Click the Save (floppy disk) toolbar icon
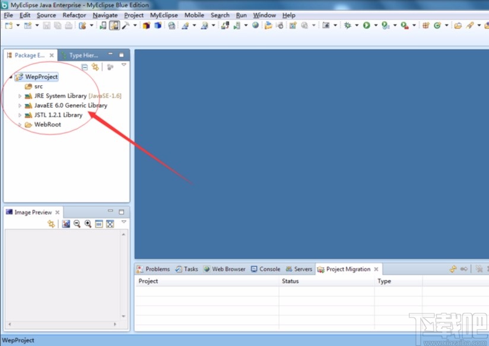 click(x=46, y=25)
